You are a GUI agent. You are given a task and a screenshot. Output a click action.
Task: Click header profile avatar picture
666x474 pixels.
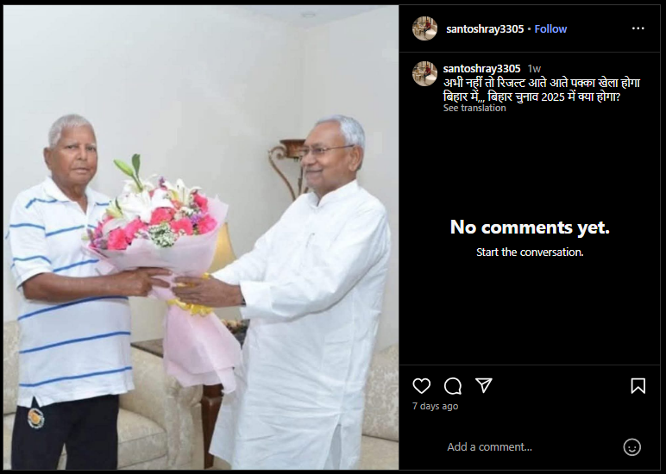[x=424, y=28]
